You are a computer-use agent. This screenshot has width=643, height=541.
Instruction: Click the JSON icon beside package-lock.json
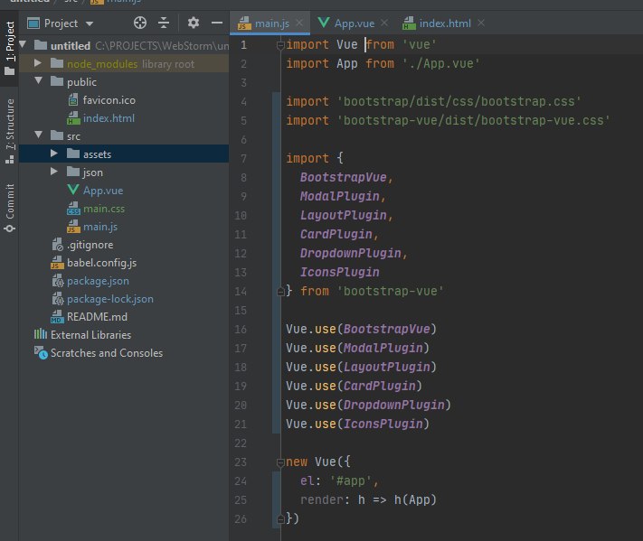coord(58,299)
